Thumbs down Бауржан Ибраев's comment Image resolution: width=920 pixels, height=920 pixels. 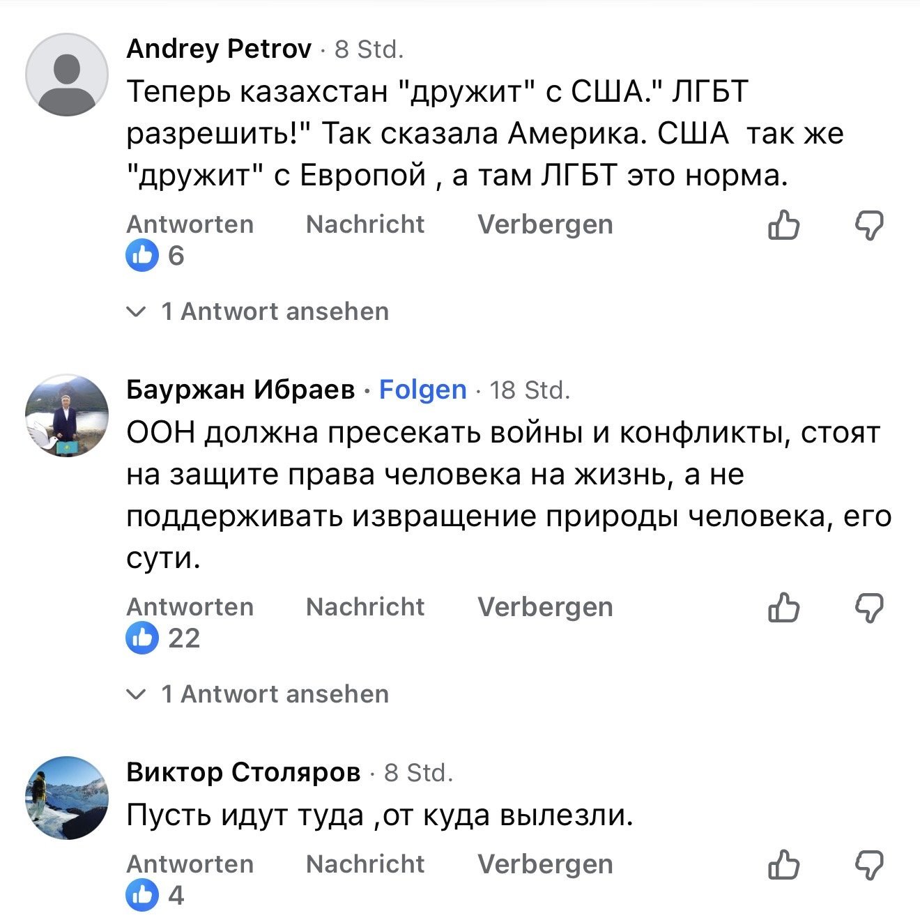click(x=869, y=608)
